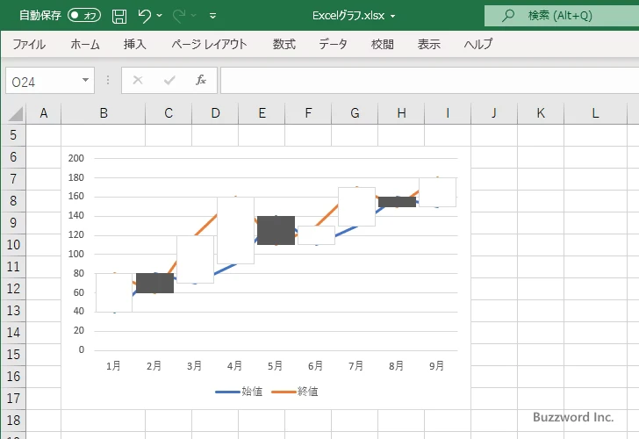This screenshot has height=439, width=639.
Task: Open Customize Quick Access Toolbar dropdown
Action: (212, 16)
